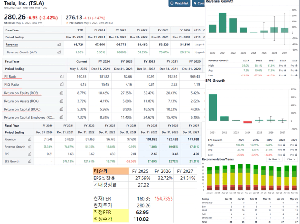This screenshot has width=300, height=224.
Task: Select the 적정주가 value 110.02
Action: click(x=141, y=219)
